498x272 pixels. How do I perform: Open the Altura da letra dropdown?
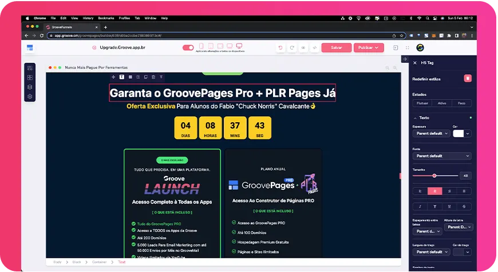459,227
